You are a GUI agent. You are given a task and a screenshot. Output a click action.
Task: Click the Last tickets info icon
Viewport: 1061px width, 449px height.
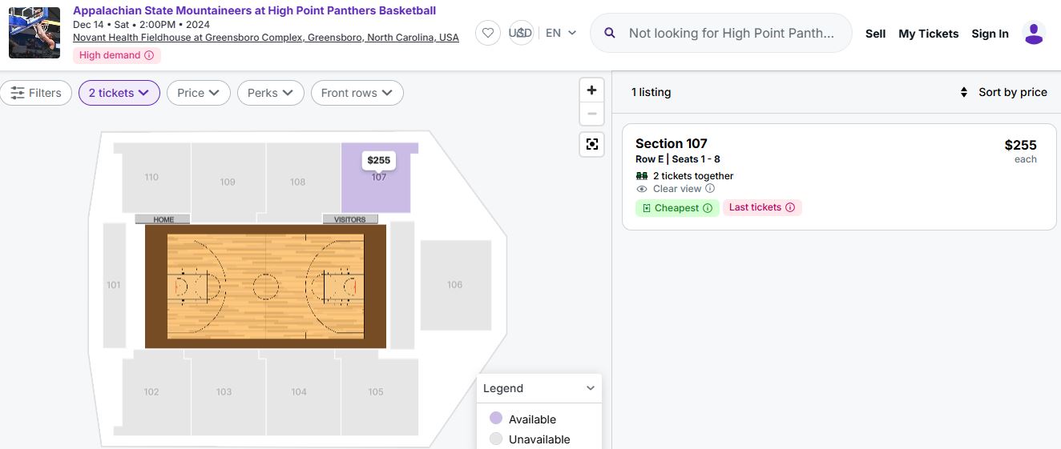point(790,207)
